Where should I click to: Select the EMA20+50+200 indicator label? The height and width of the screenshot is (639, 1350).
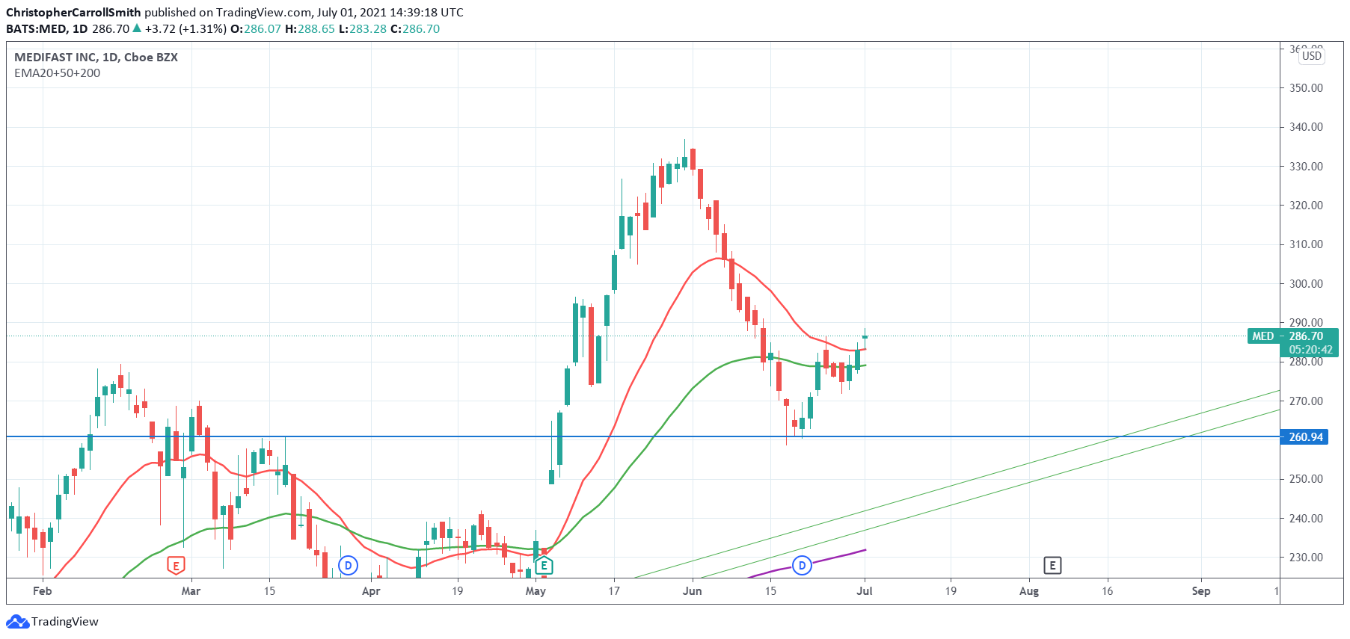coord(58,73)
